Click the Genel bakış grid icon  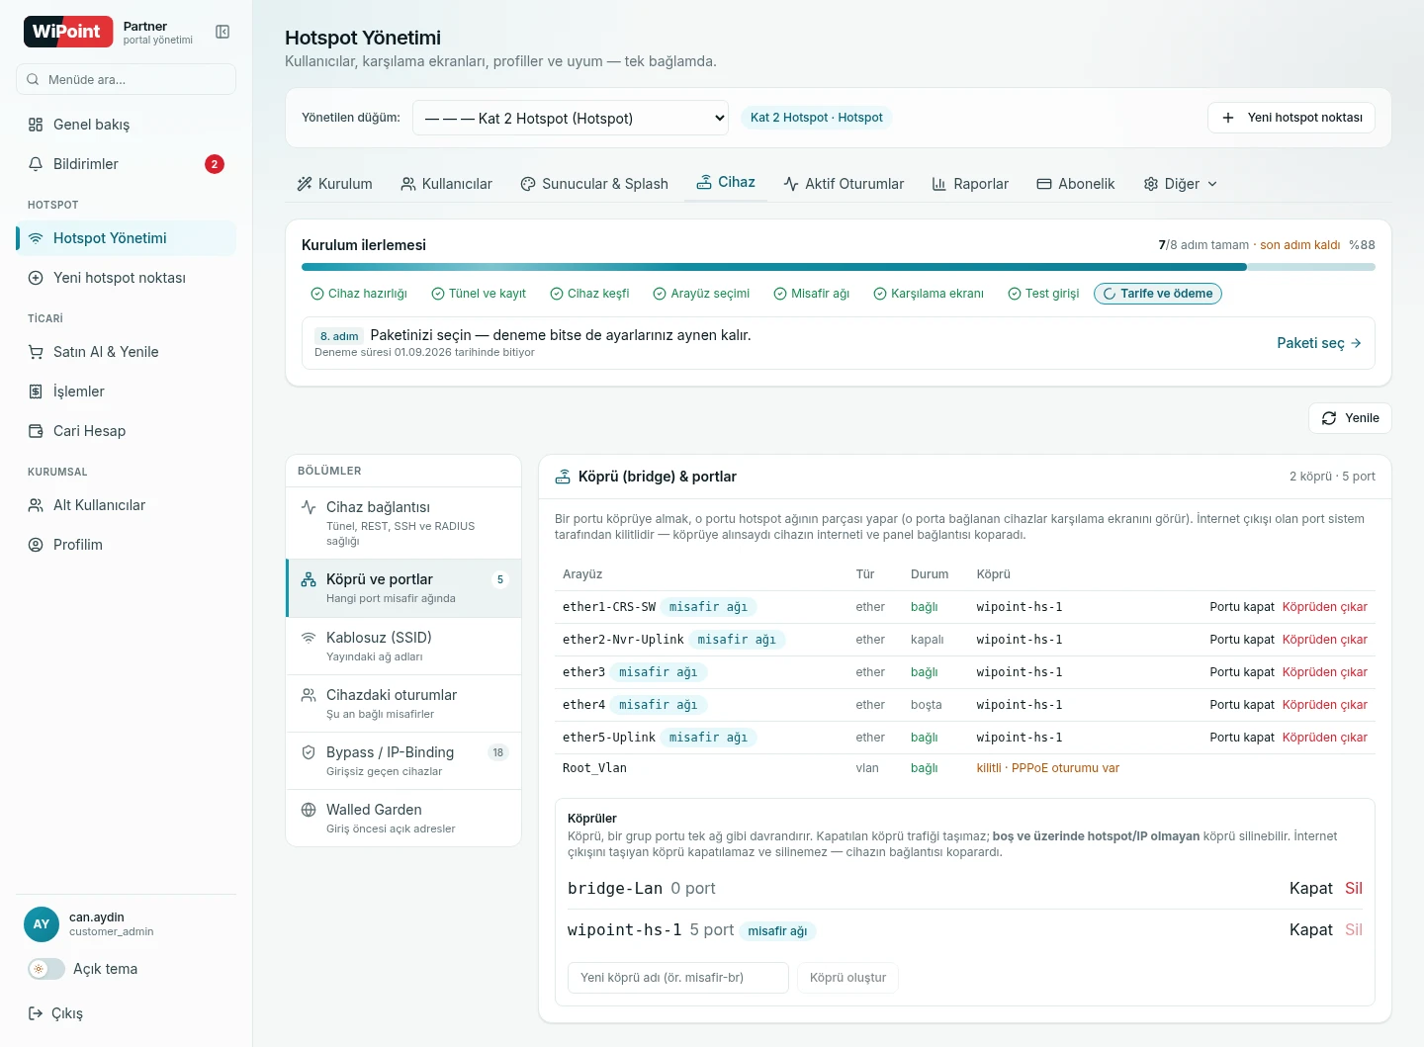[x=36, y=125]
